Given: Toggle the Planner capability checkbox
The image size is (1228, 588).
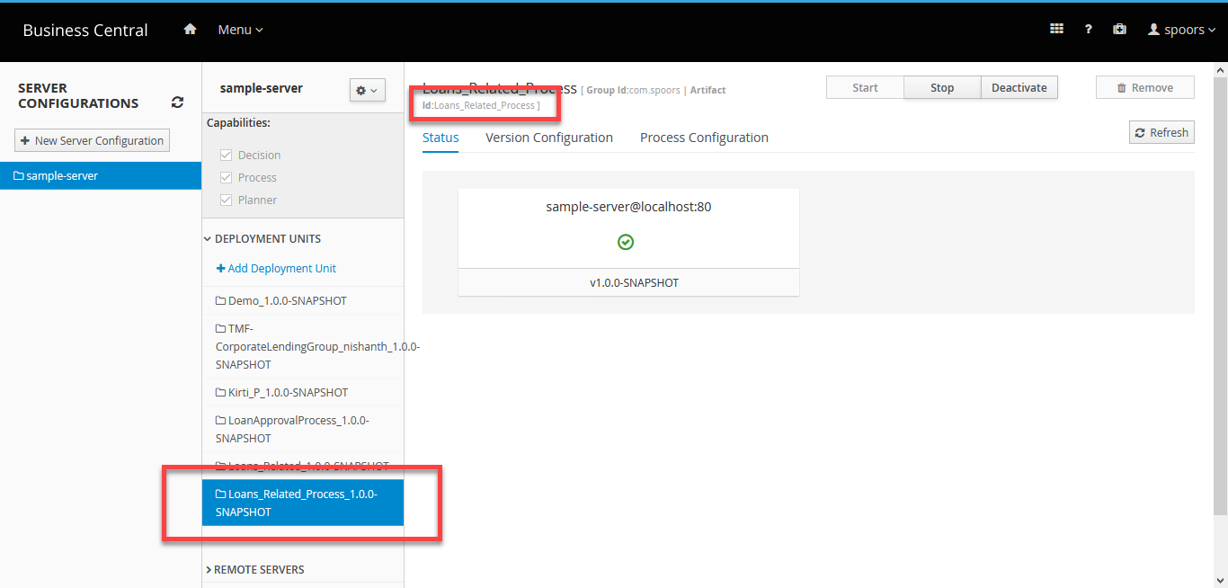Looking at the screenshot, I should click(227, 200).
